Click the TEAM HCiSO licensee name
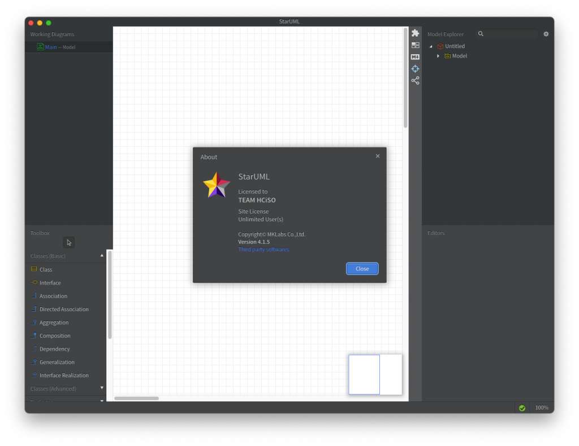Viewport: 579px width, 446px height. pos(257,200)
